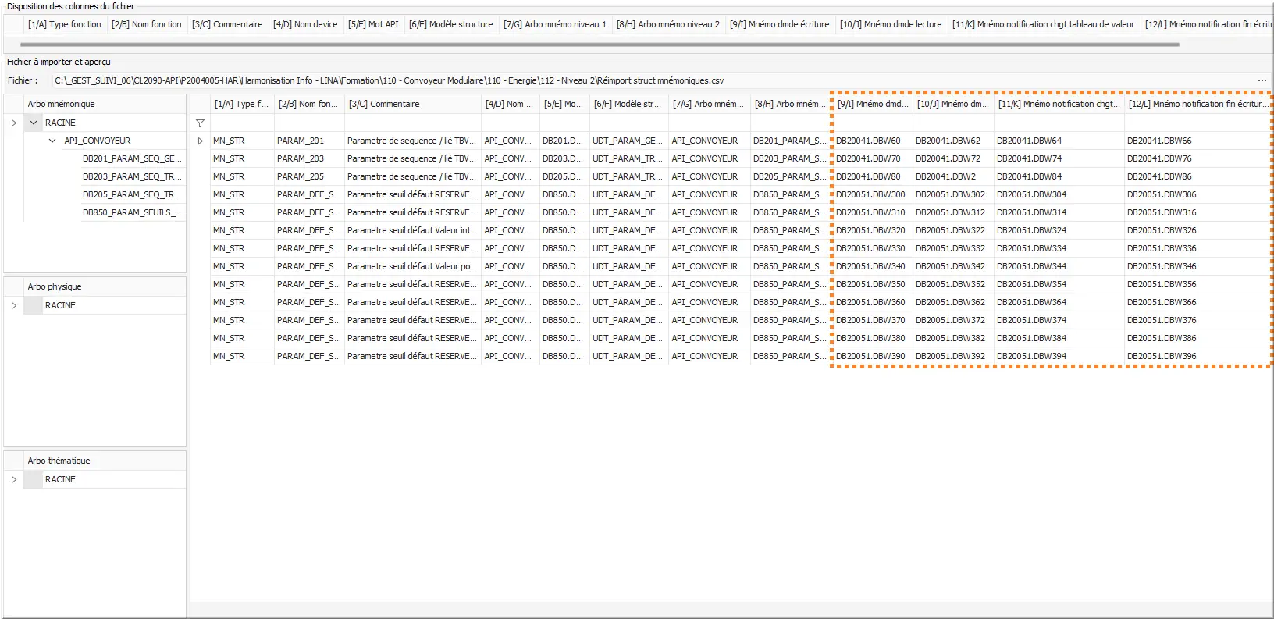
Task: Click top [6/F] Modèle structure layout header
Action: pyautogui.click(x=450, y=24)
